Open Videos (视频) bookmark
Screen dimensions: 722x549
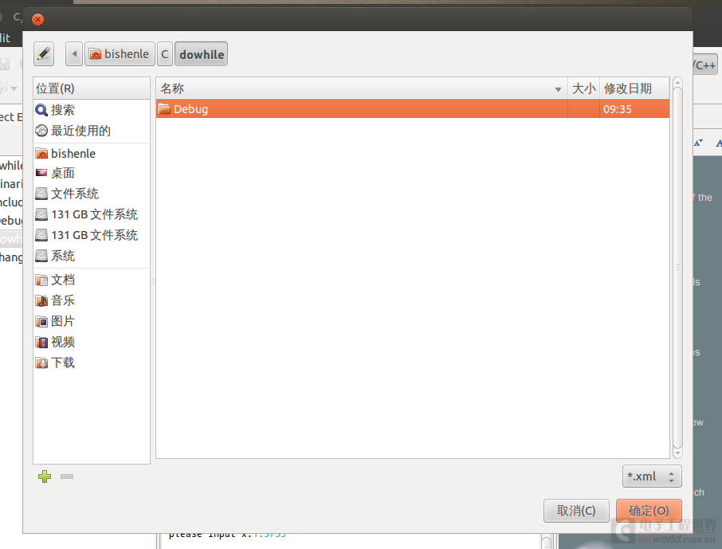point(92,342)
